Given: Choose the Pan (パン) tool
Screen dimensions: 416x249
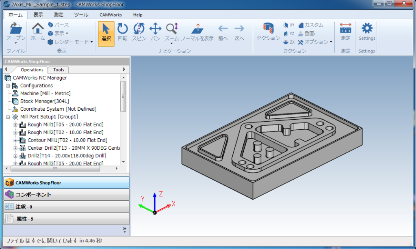Looking at the screenshot, I should (x=156, y=32).
